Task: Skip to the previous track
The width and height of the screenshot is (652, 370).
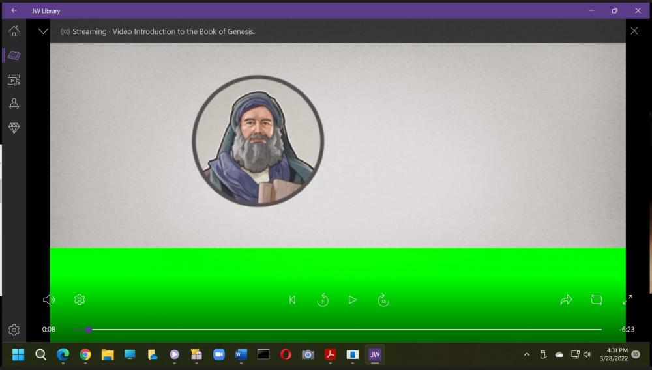Action: pos(292,300)
